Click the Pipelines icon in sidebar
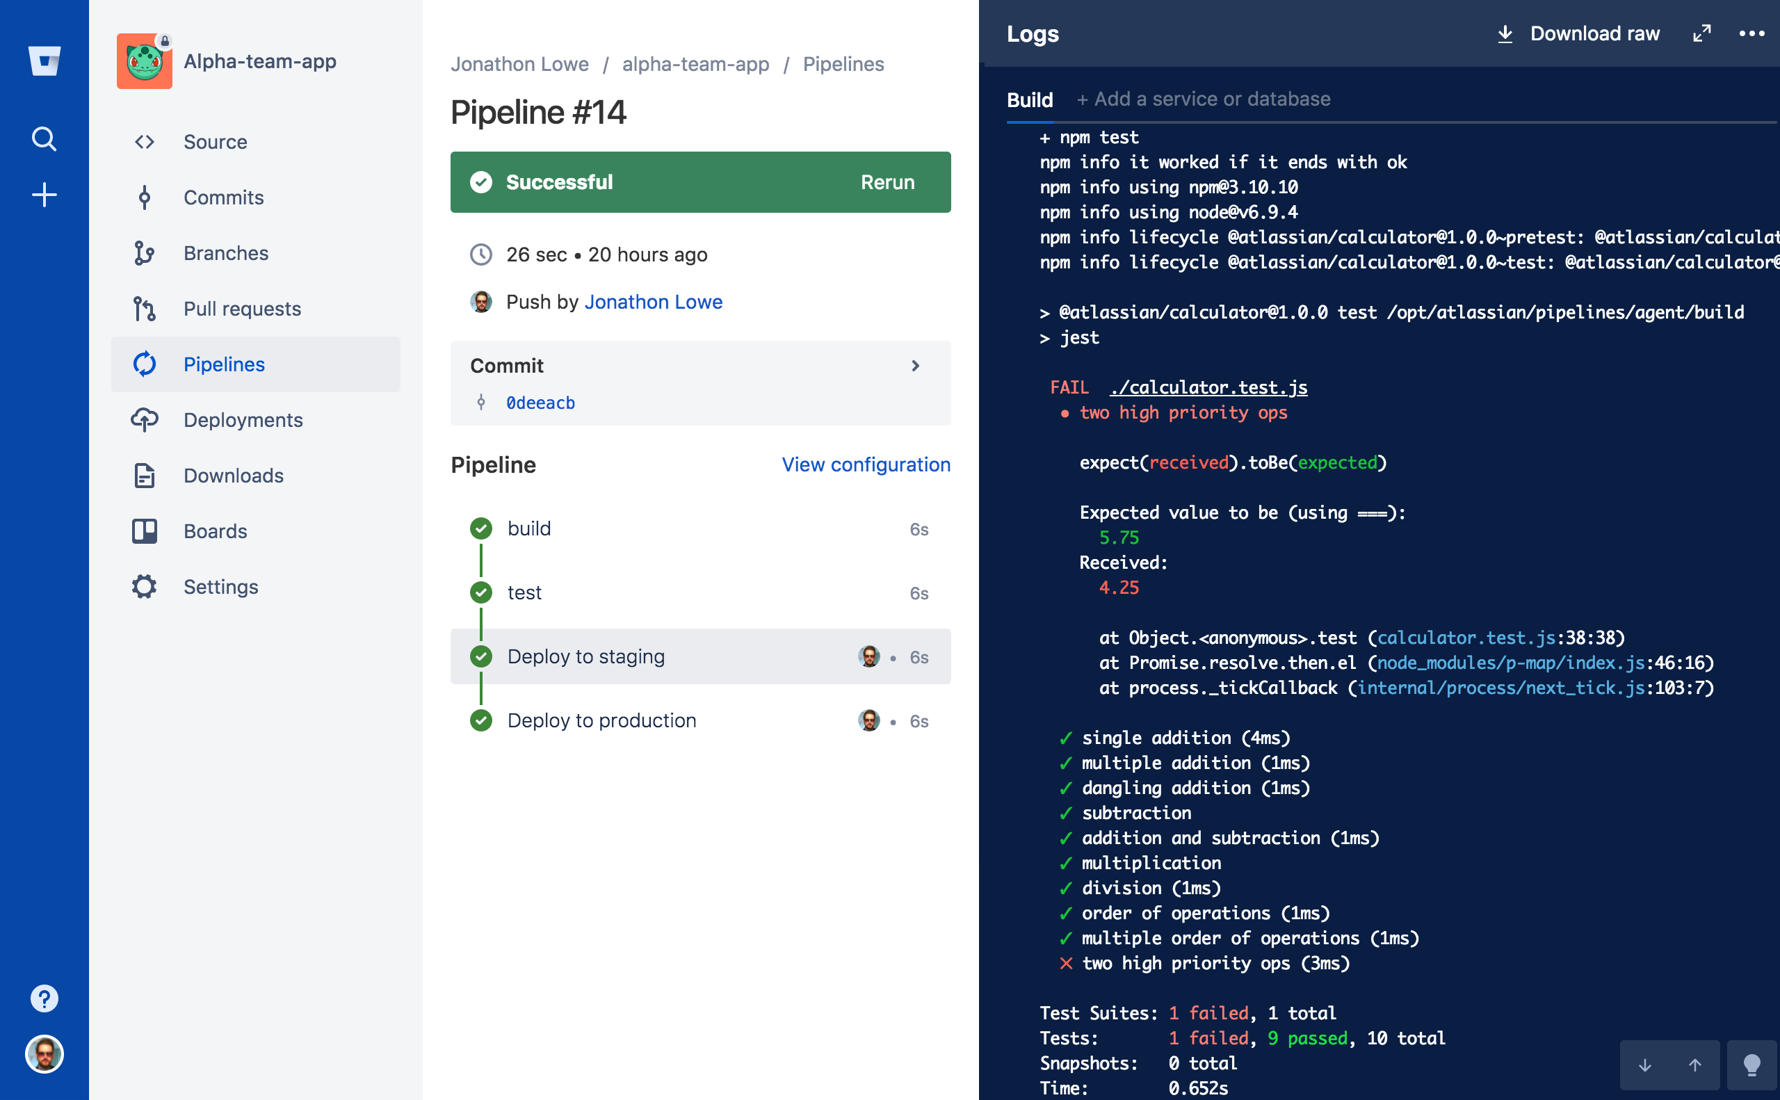Image resolution: width=1780 pixels, height=1100 pixels. click(145, 364)
